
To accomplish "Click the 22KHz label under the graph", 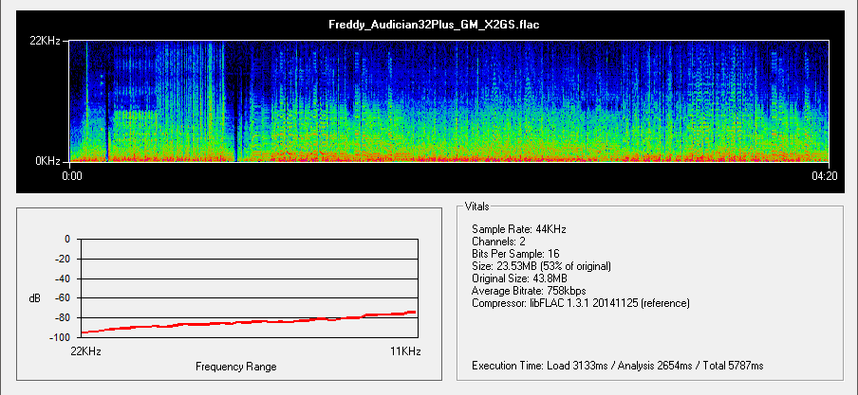I will click(x=89, y=351).
